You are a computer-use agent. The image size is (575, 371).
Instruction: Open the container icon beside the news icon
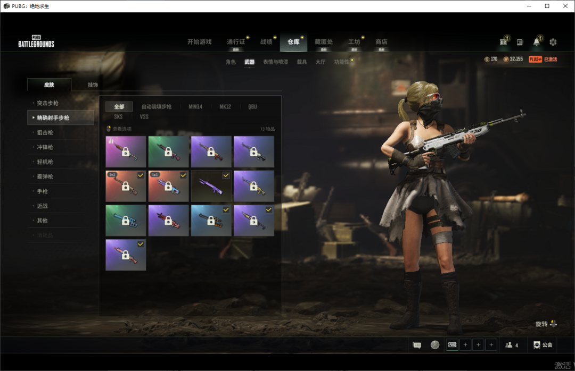(x=504, y=42)
